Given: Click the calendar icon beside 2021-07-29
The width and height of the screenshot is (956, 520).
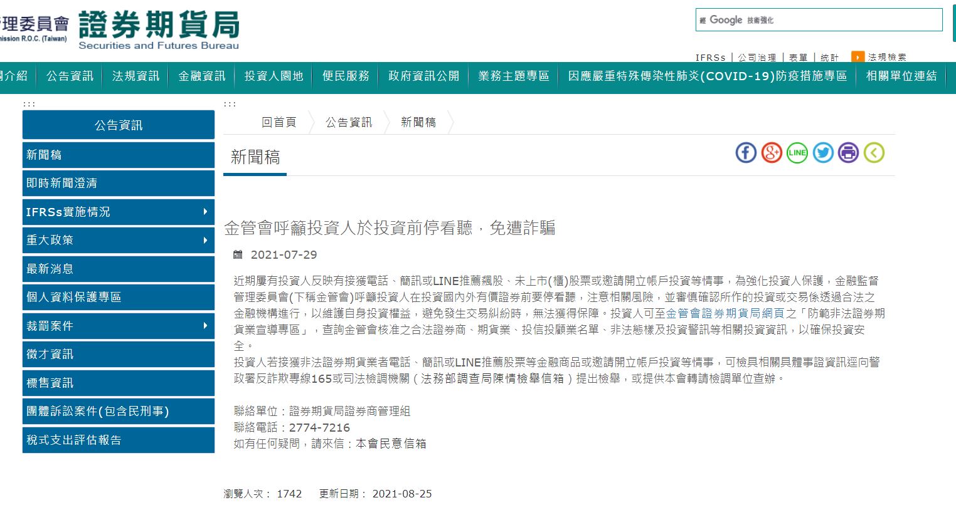Looking at the screenshot, I should coord(237,254).
